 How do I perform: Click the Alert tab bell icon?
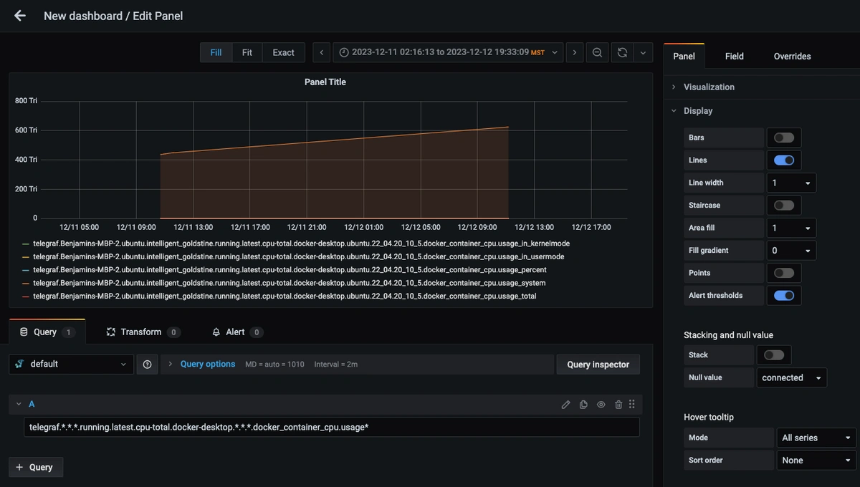[x=216, y=332]
